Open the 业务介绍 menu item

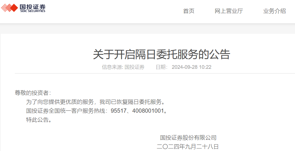click(x=275, y=11)
